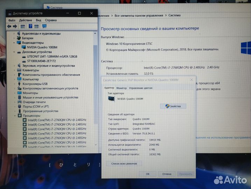Click the Windows logo in System window
This screenshot has width=251, height=189.
(x=246, y=48)
